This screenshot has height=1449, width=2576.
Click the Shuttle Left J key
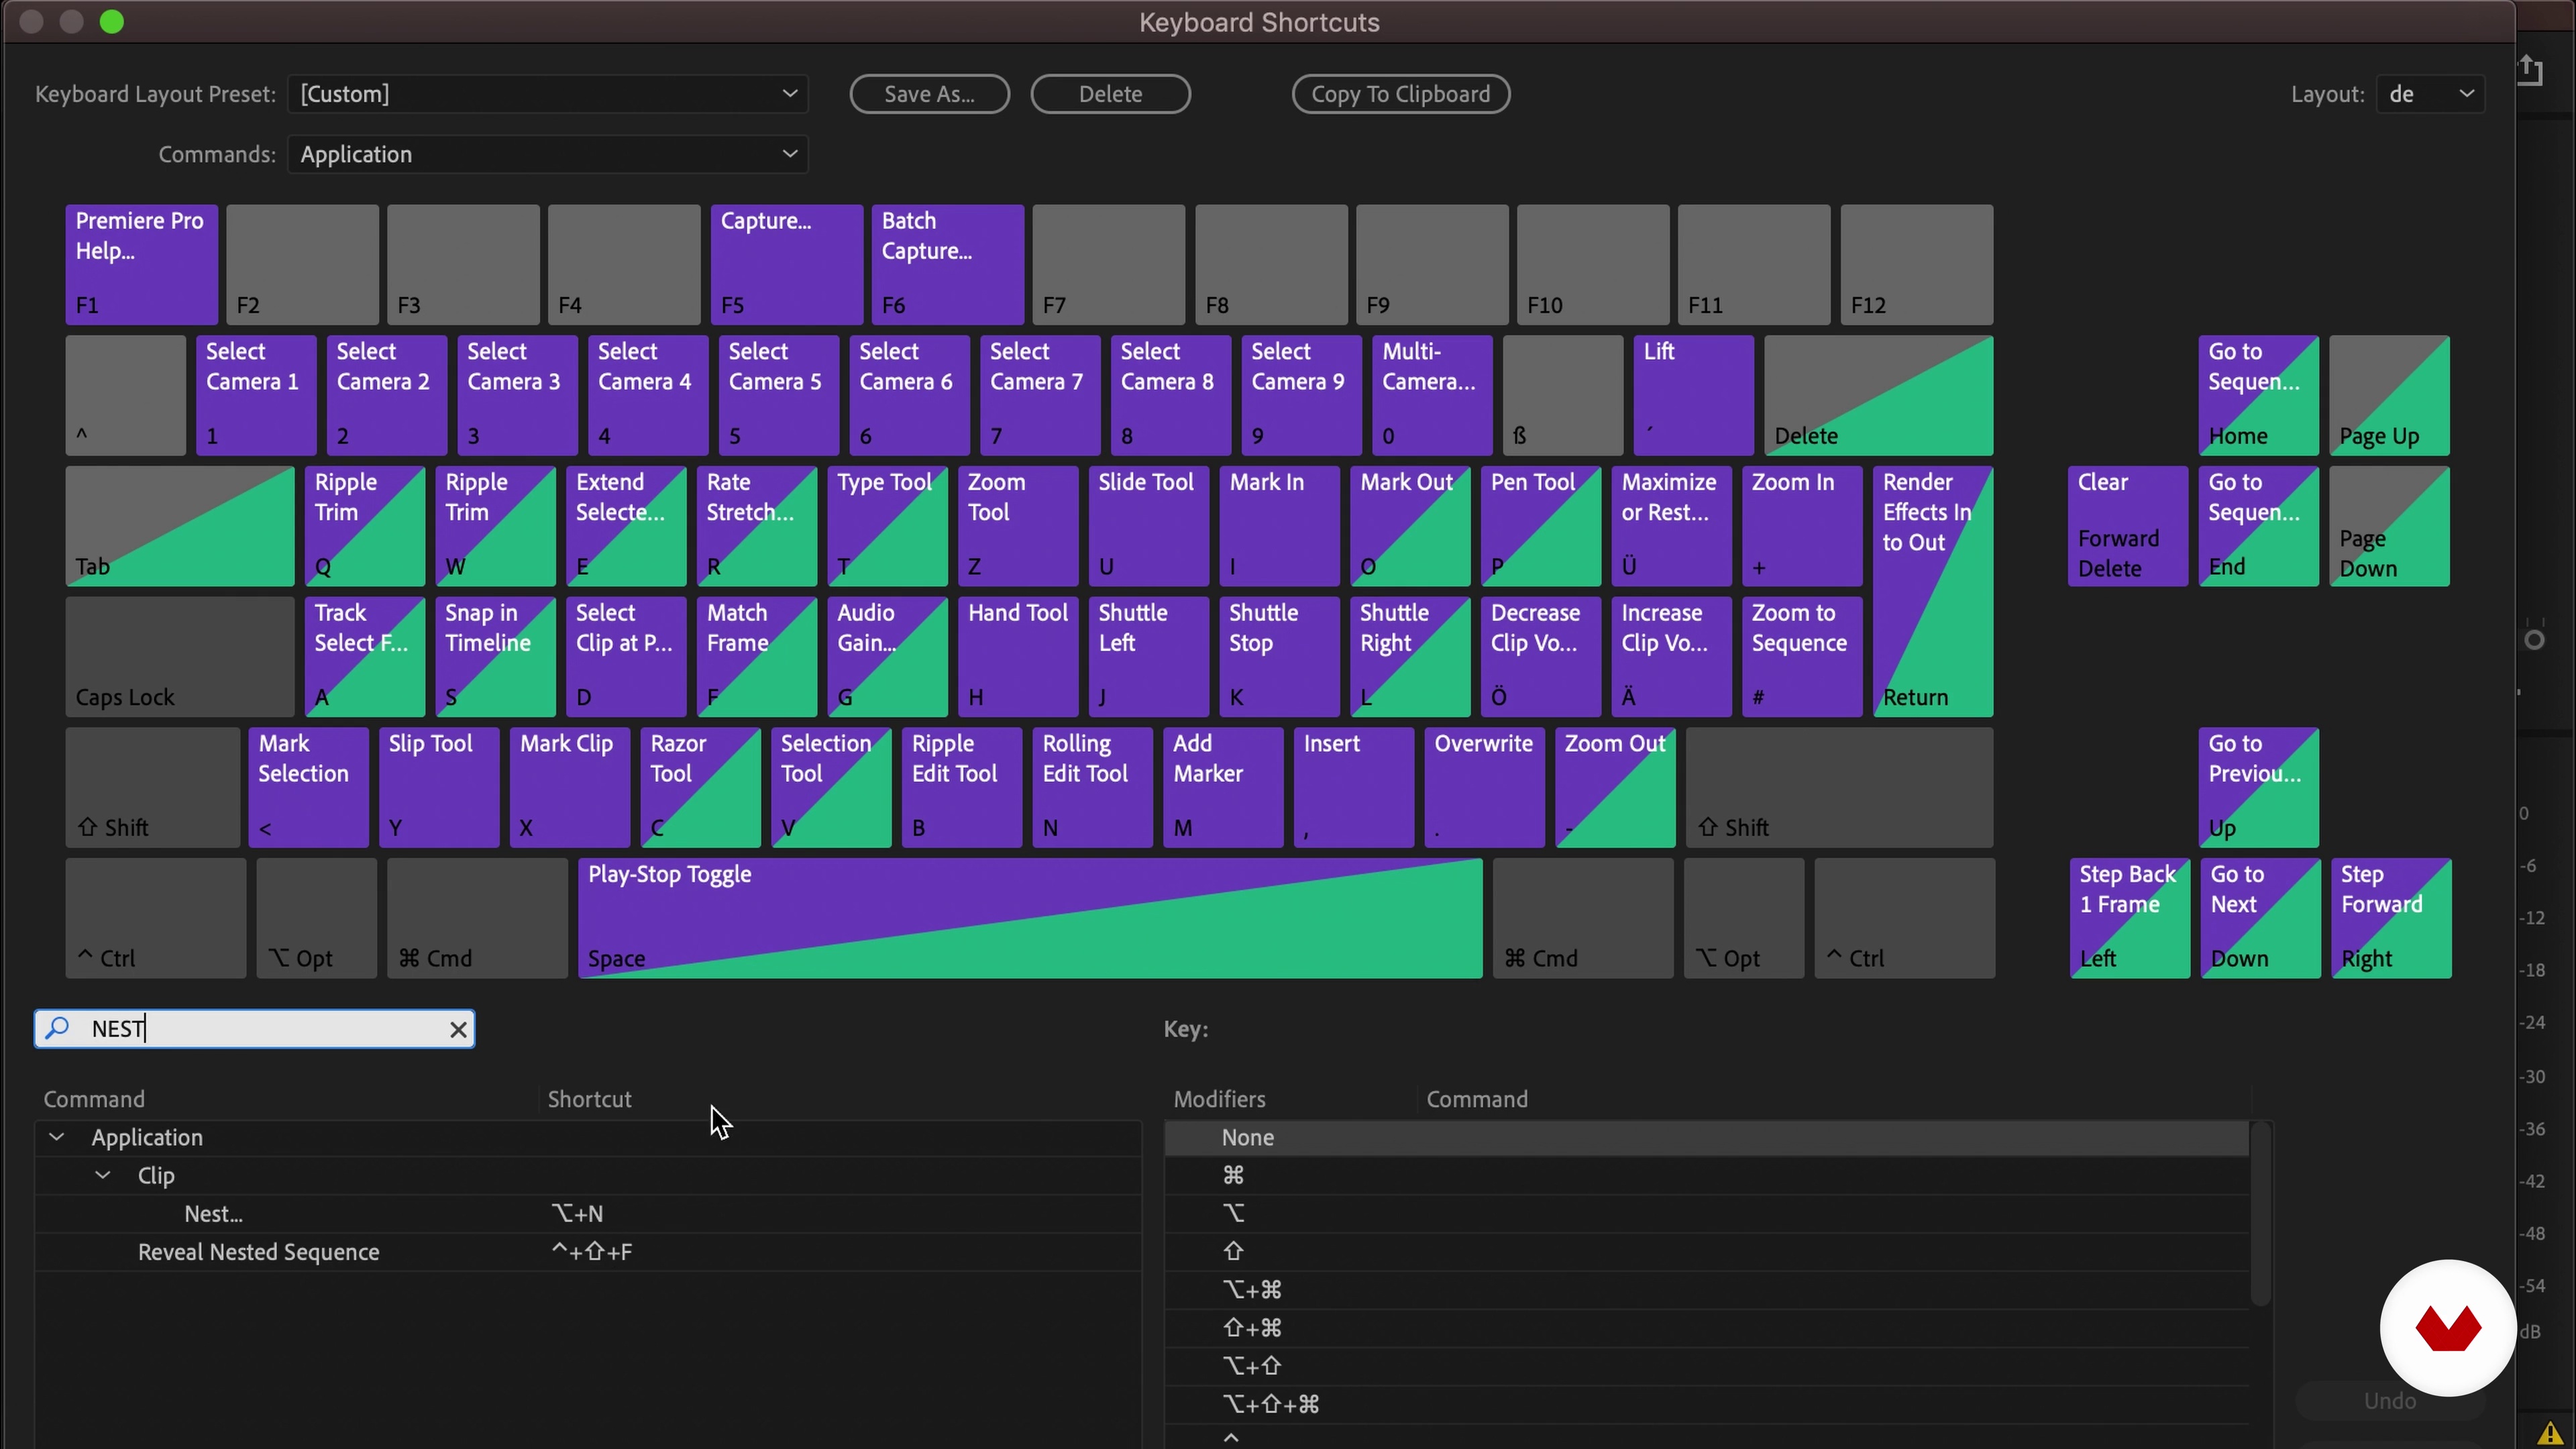(x=1149, y=657)
